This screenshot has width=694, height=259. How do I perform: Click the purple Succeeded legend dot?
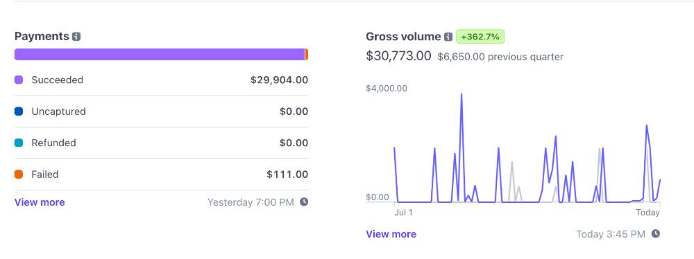point(19,80)
